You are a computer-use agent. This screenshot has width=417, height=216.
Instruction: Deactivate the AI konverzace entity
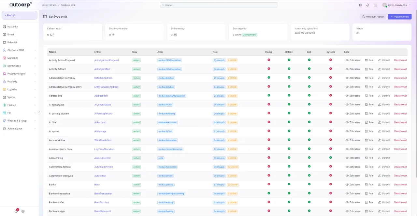point(400,105)
